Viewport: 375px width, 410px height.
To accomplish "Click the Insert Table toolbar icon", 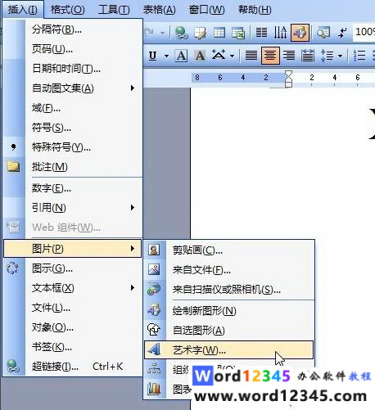I will [219, 33].
